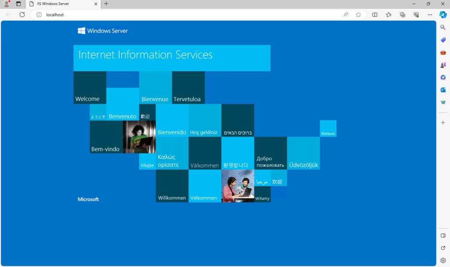Open the Tools sidebar panel
The width and height of the screenshot is (450, 267).
(443, 52)
